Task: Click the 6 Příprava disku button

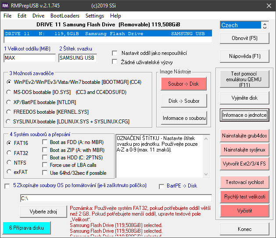Action: click(x=27, y=228)
